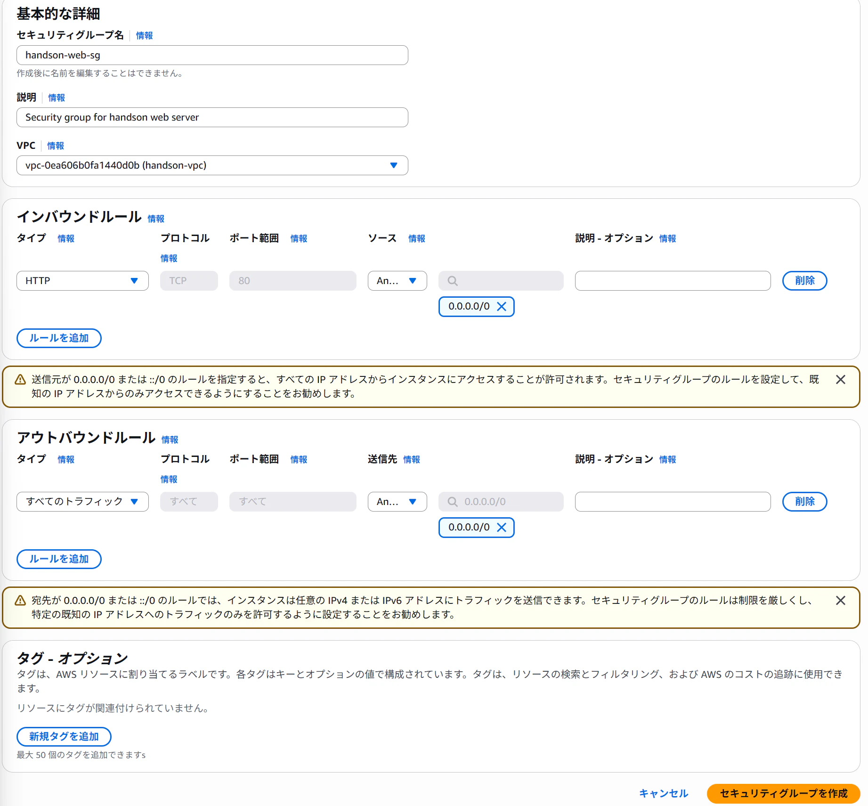Open 情報 link next to ソース
The height and width of the screenshot is (806, 868).
(x=416, y=239)
